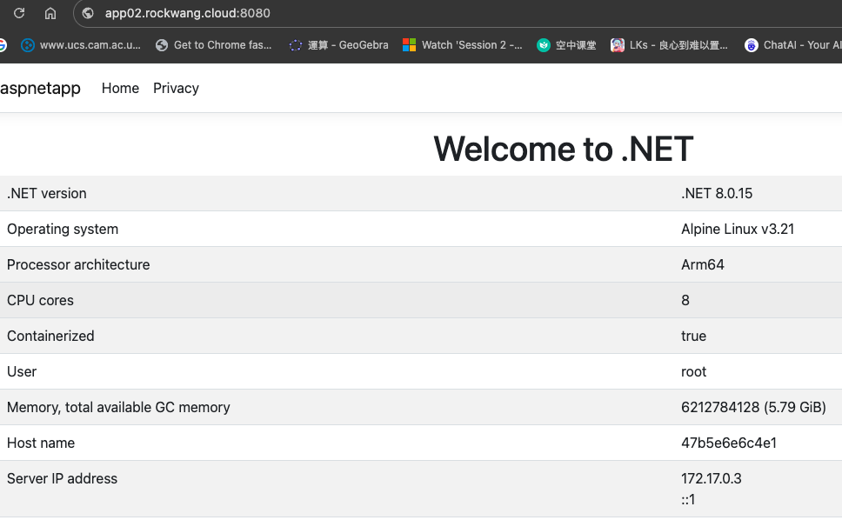
Task: Go to the browser home icon
Action: tap(50, 13)
